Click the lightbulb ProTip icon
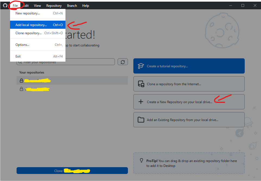Viewport: 261px width, 181px height. pyautogui.click(x=141, y=160)
